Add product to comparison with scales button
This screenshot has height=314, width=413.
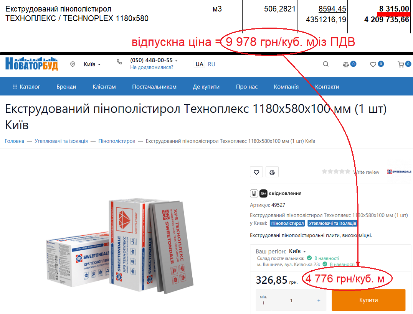pyautogui.click(x=272, y=172)
